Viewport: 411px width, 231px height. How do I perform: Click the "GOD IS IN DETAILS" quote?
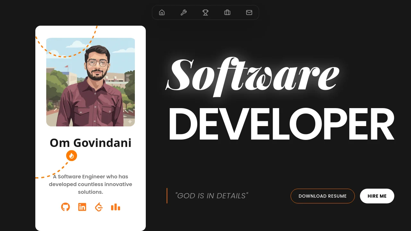212,196
